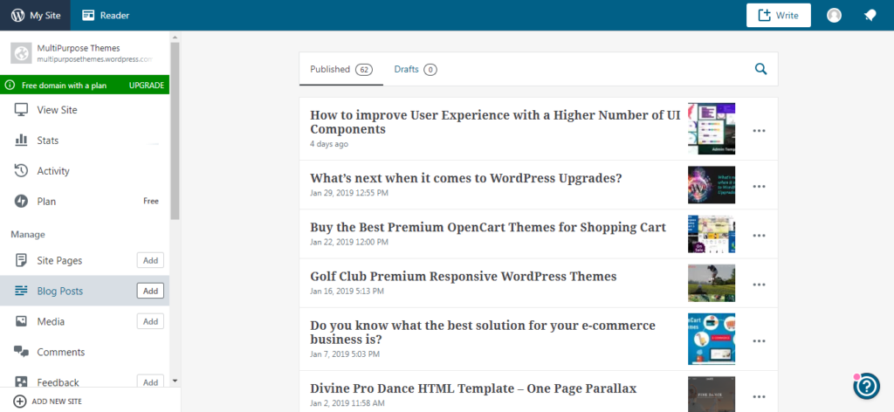Click the multipurposethemes.wordpress.com site address
Screen dimensions: 894x412
tap(95, 59)
